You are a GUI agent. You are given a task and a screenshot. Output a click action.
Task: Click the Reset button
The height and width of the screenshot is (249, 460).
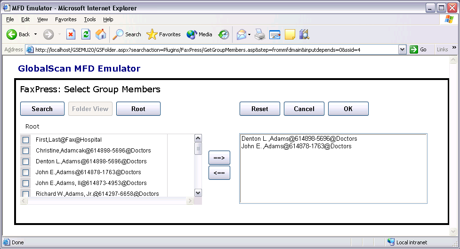click(x=259, y=109)
